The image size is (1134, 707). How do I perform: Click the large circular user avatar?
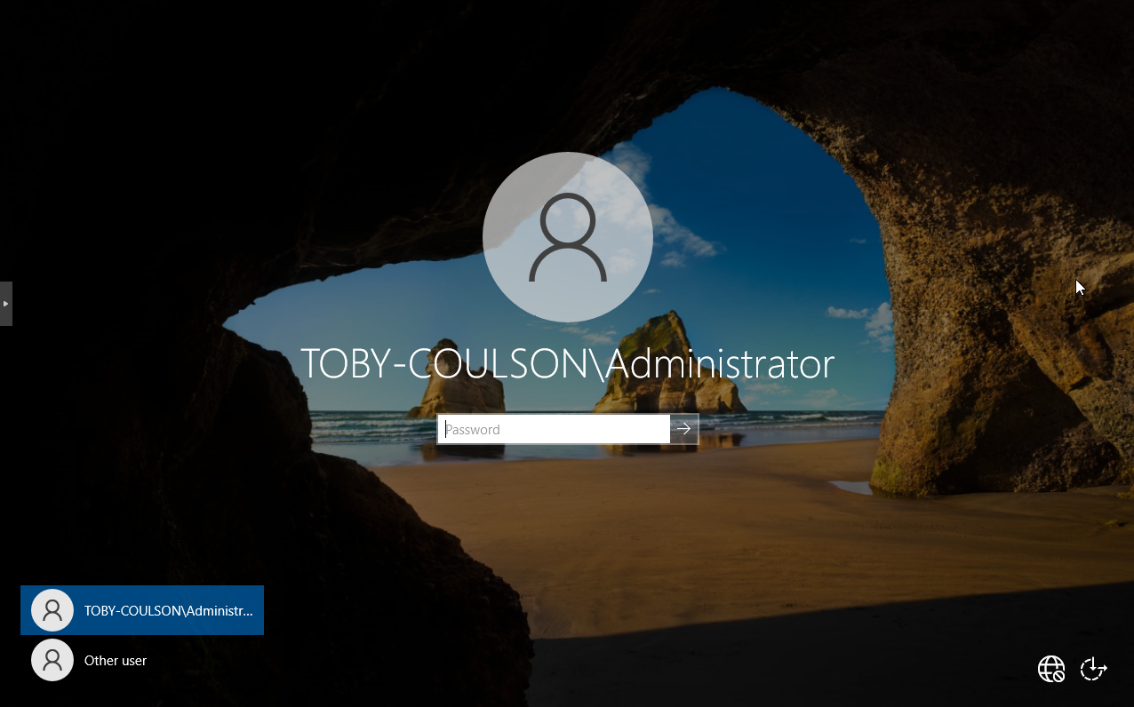point(567,237)
